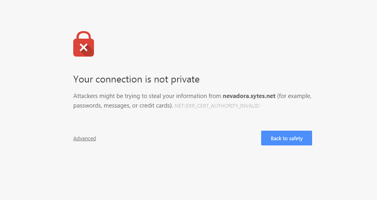
Task: Click the word "private" in the heading
Action: coord(185,80)
